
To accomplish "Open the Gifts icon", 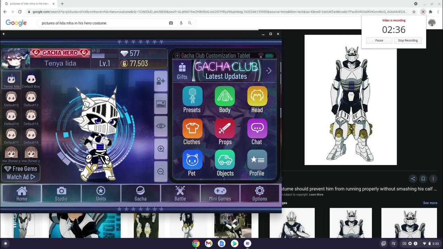I will point(182,71).
